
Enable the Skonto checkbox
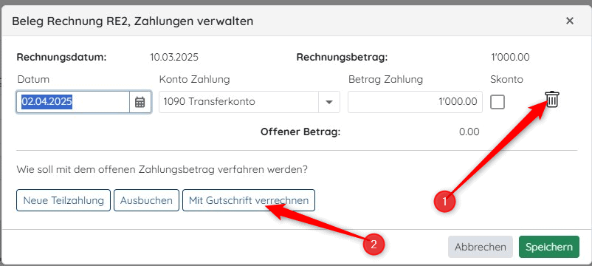click(498, 102)
